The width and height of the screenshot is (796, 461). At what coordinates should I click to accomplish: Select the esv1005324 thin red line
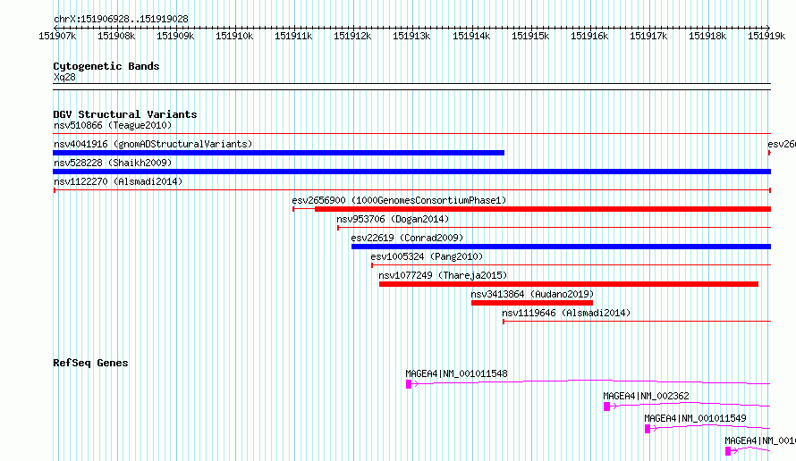pyautogui.click(x=571, y=265)
